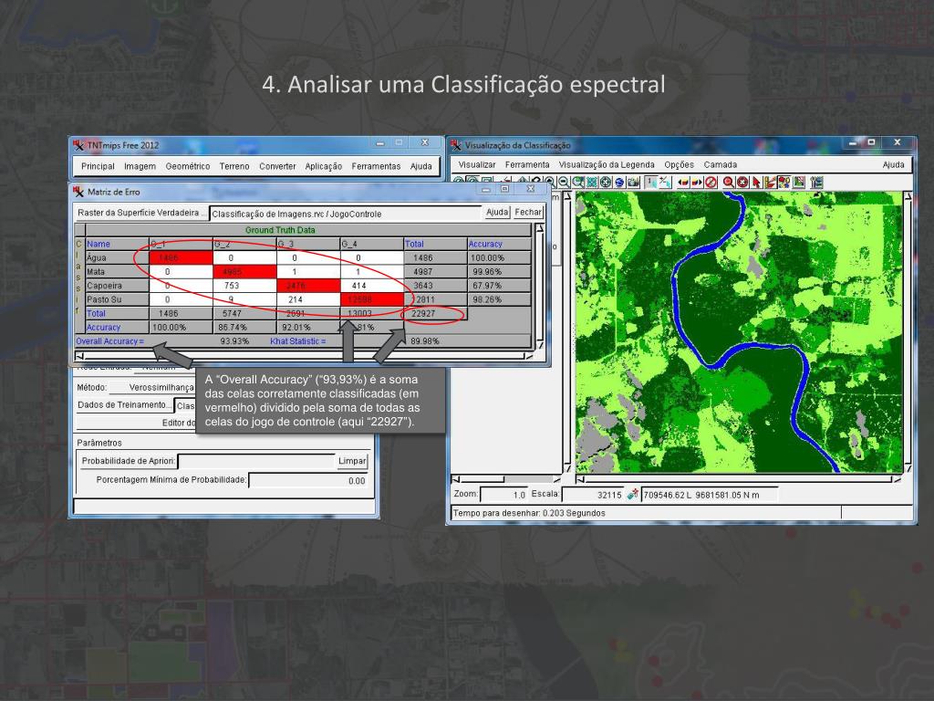Click the total cell 22927

pyautogui.click(x=435, y=314)
